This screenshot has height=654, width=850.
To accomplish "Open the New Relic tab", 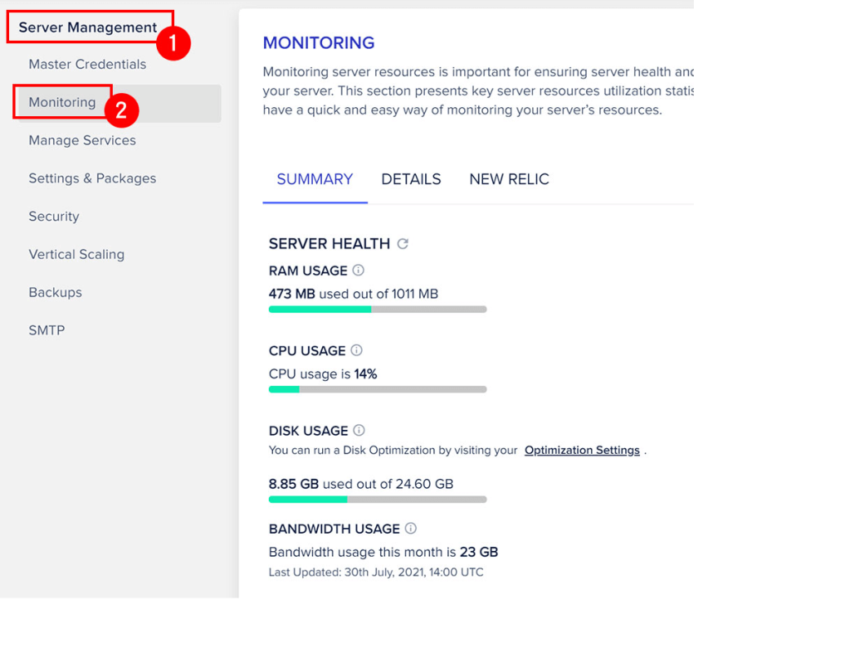I will click(509, 179).
